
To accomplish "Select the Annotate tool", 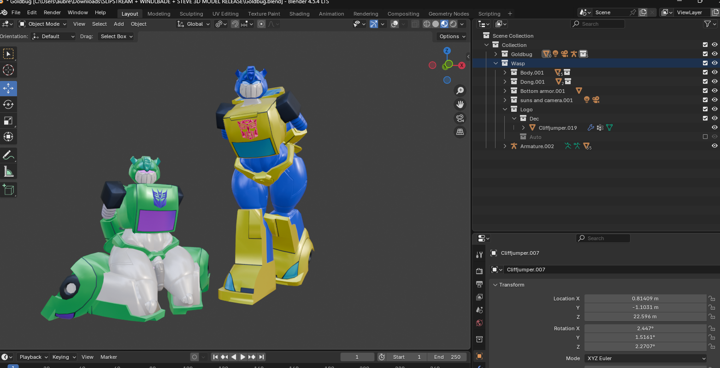I will click(x=8, y=155).
